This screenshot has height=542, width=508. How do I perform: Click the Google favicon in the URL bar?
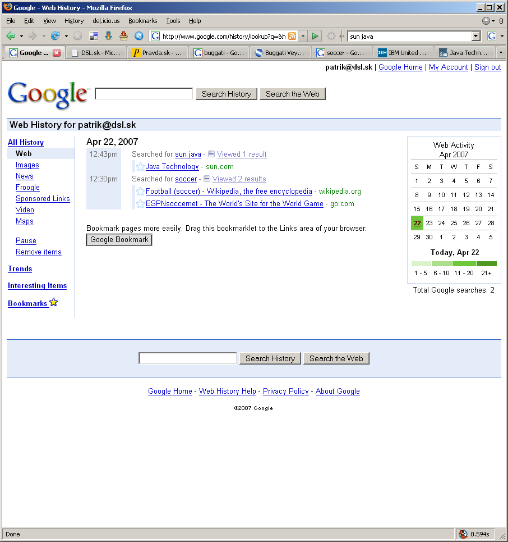(x=155, y=36)
